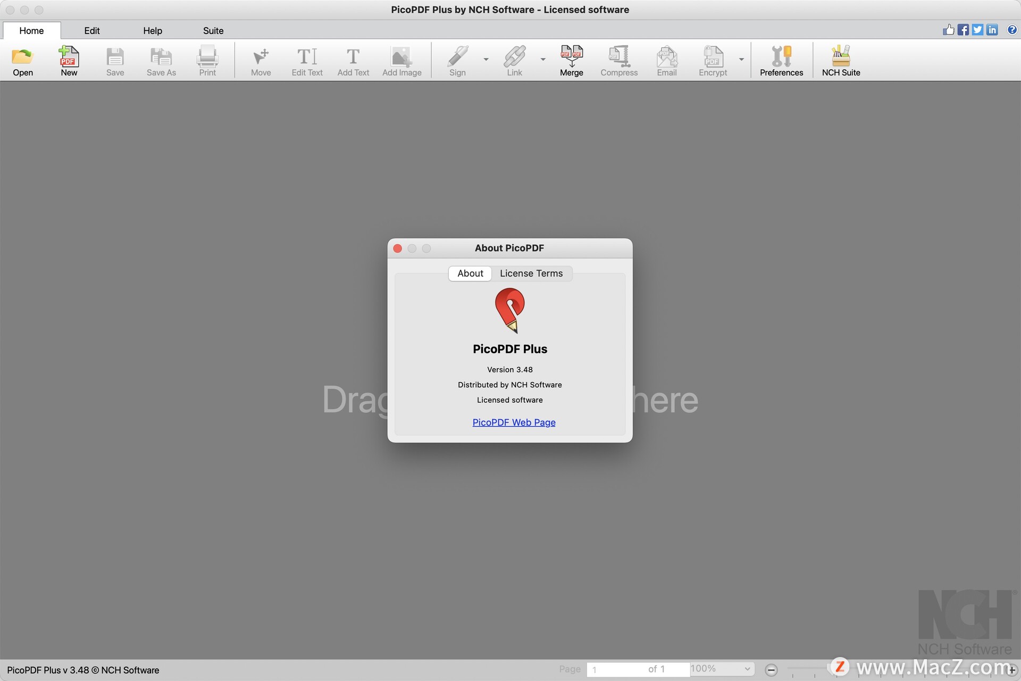The height and width of the screenshot is (681, 1021).
Task: Switch to the License Terms tab
Action: click(531, 272)
